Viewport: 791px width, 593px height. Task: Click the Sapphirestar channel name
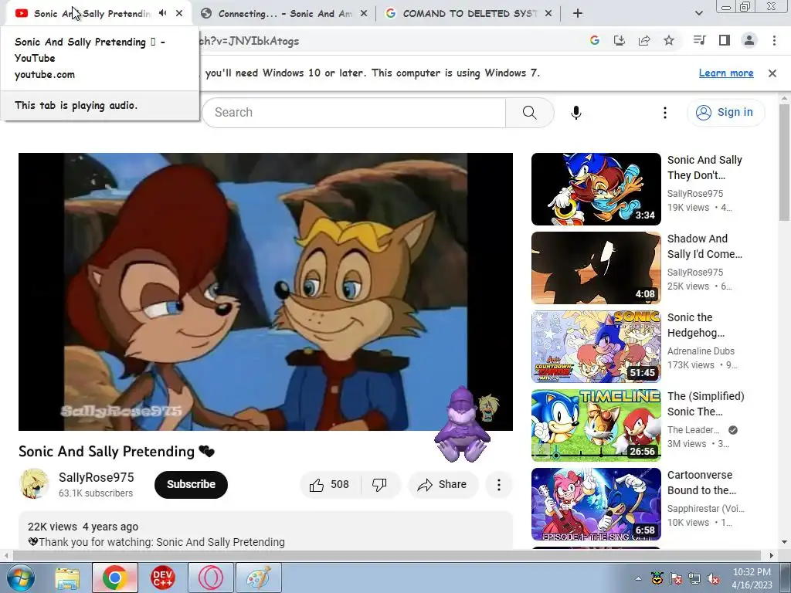click(x=706, y=508)
